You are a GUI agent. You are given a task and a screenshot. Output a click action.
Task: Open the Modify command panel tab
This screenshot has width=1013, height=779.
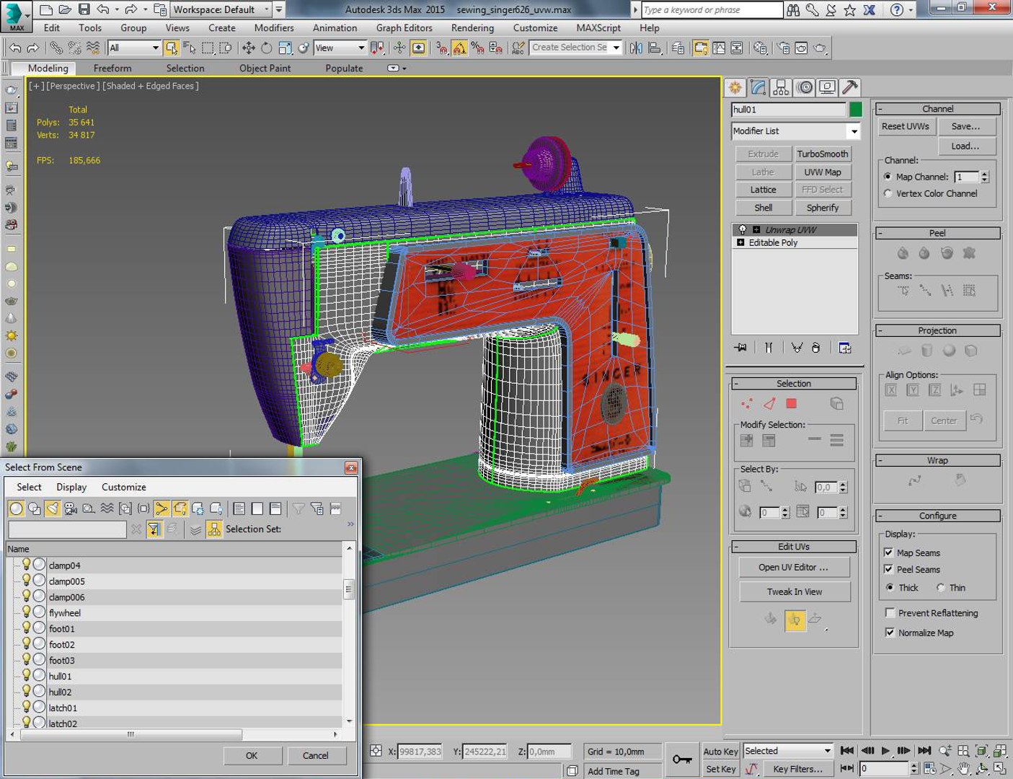(x=758, y=87)
